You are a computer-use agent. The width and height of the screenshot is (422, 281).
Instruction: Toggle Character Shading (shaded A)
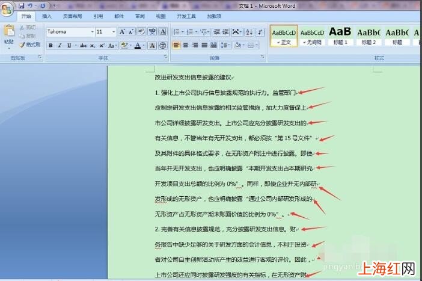click(x=152, y=46)
